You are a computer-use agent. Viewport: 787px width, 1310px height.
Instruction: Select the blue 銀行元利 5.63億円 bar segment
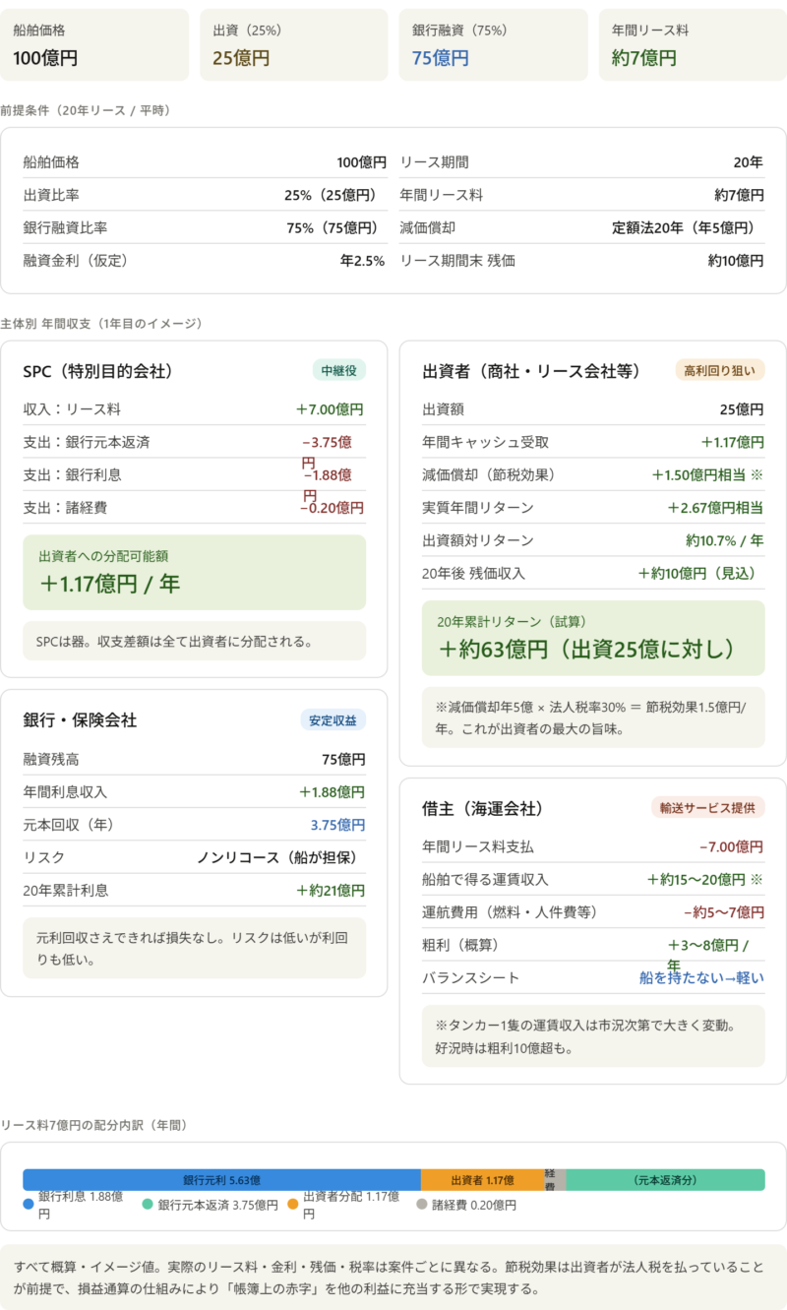(221, 1180)
